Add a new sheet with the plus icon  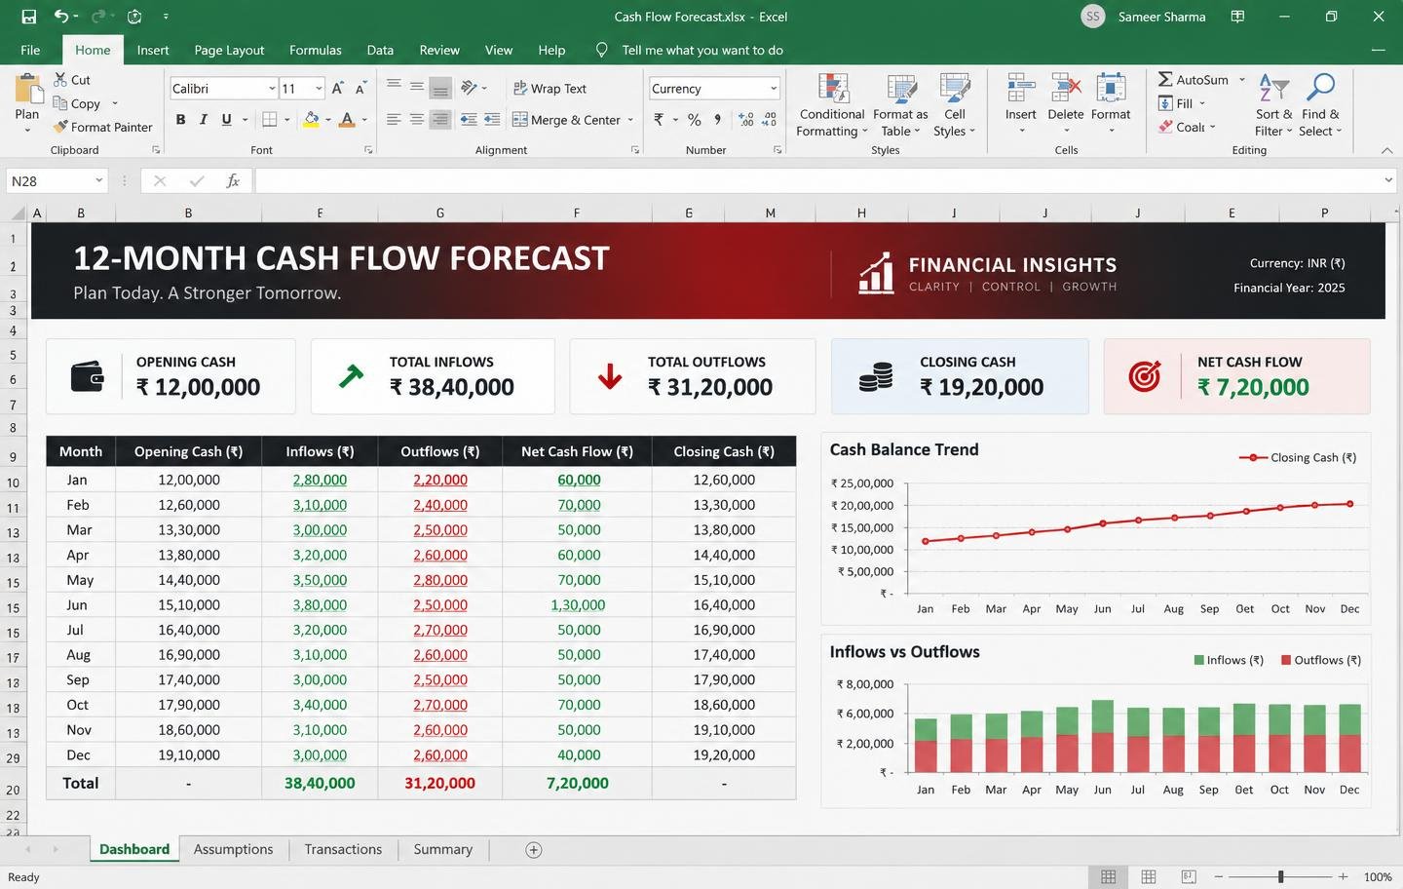pyautogui.click(x=534, y=850)
